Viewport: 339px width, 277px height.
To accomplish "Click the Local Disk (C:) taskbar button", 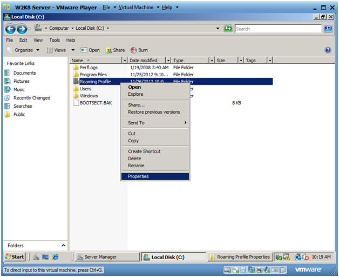I will [x=174, y=257].
